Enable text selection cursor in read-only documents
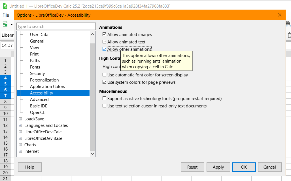This screenshot has height=181, width=291. click(105, 106)
